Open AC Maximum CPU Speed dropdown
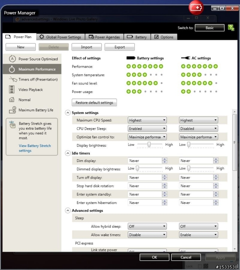Image resolution: width=240 pixels, height=270 pixels. 198,120
